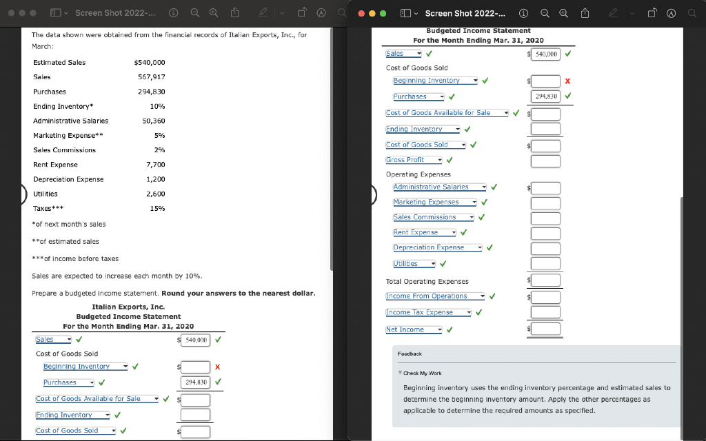Open Beginning Inventory dropdown in right window
706x441 pixels.
click(435, 81)
